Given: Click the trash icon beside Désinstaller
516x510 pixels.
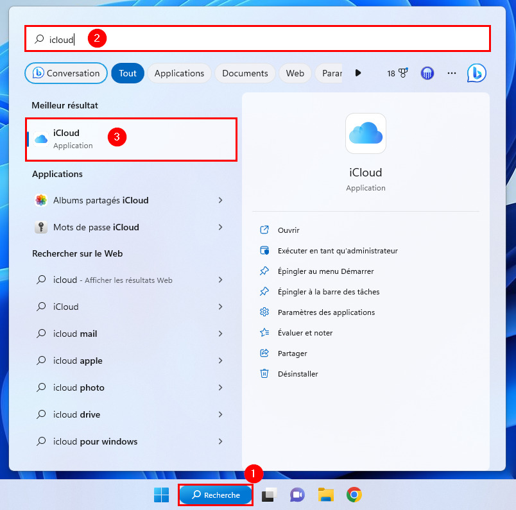Looking at the screenshot, I should 264,373.
